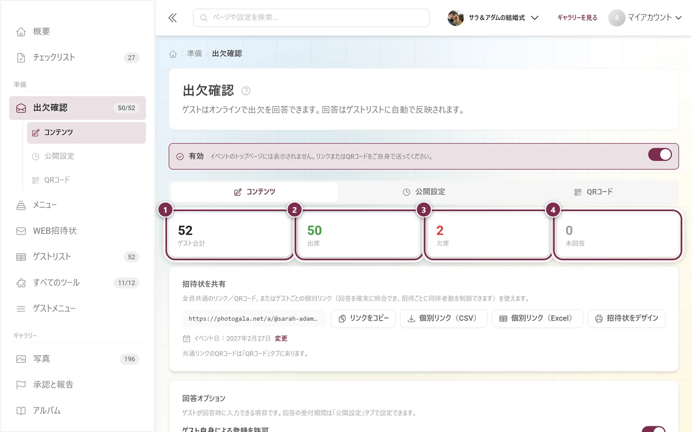Collapse the sidebar with double-chevron icon
The image size is (692, 432).
click(x=173, y=18)
